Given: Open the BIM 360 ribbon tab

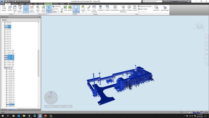Looking at the screenshot, I should 56,4.
